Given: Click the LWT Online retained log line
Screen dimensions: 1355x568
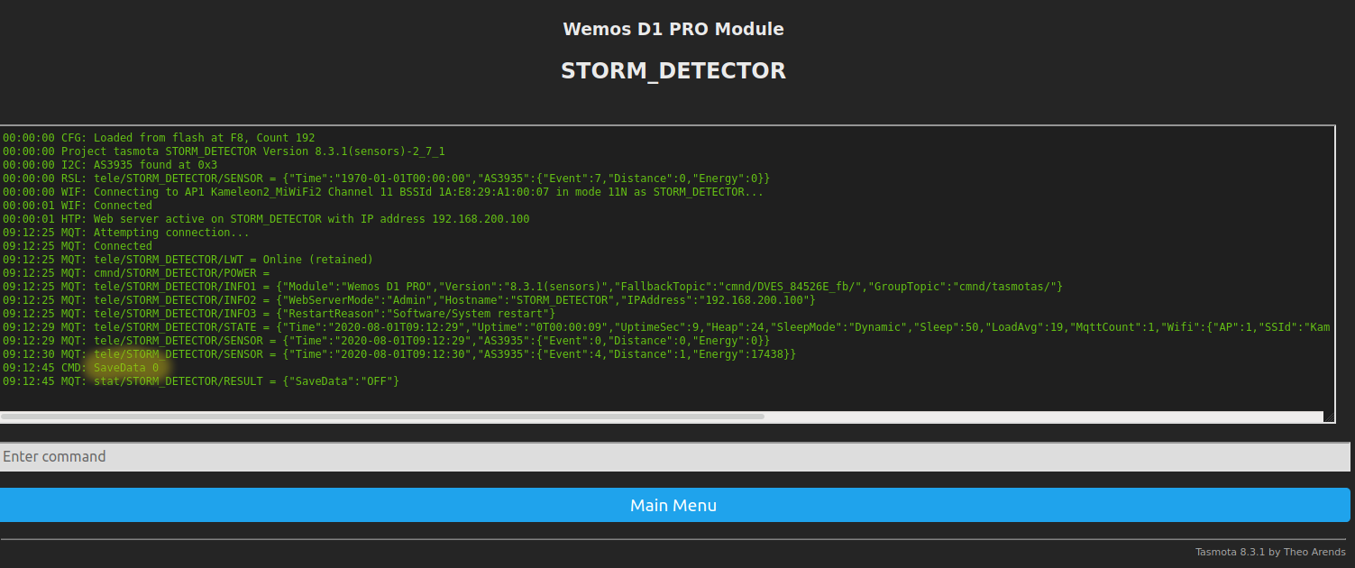Looking at the screenshot, I should (188, 260).
